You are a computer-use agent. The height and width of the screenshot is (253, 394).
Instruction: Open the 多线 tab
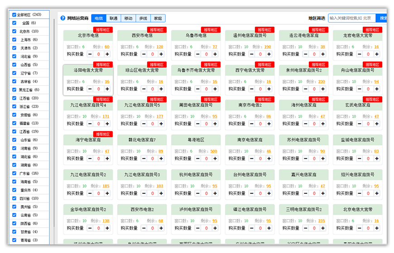[143, 19]
